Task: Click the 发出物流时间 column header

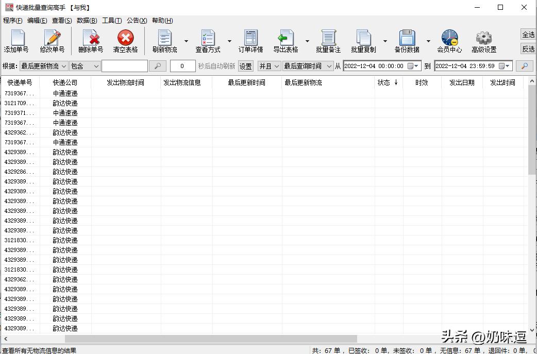Action: pyautogui.click(x=125, y=82)
